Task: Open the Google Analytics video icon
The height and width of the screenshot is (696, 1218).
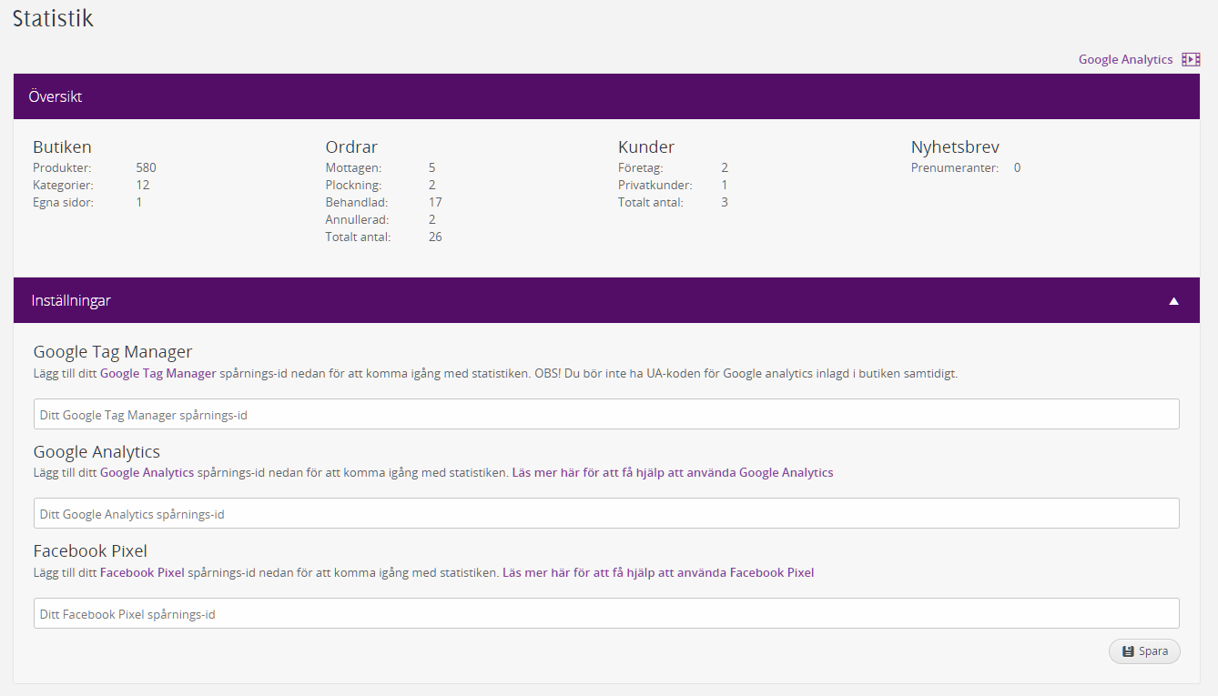Action: tap(1191, 59)
